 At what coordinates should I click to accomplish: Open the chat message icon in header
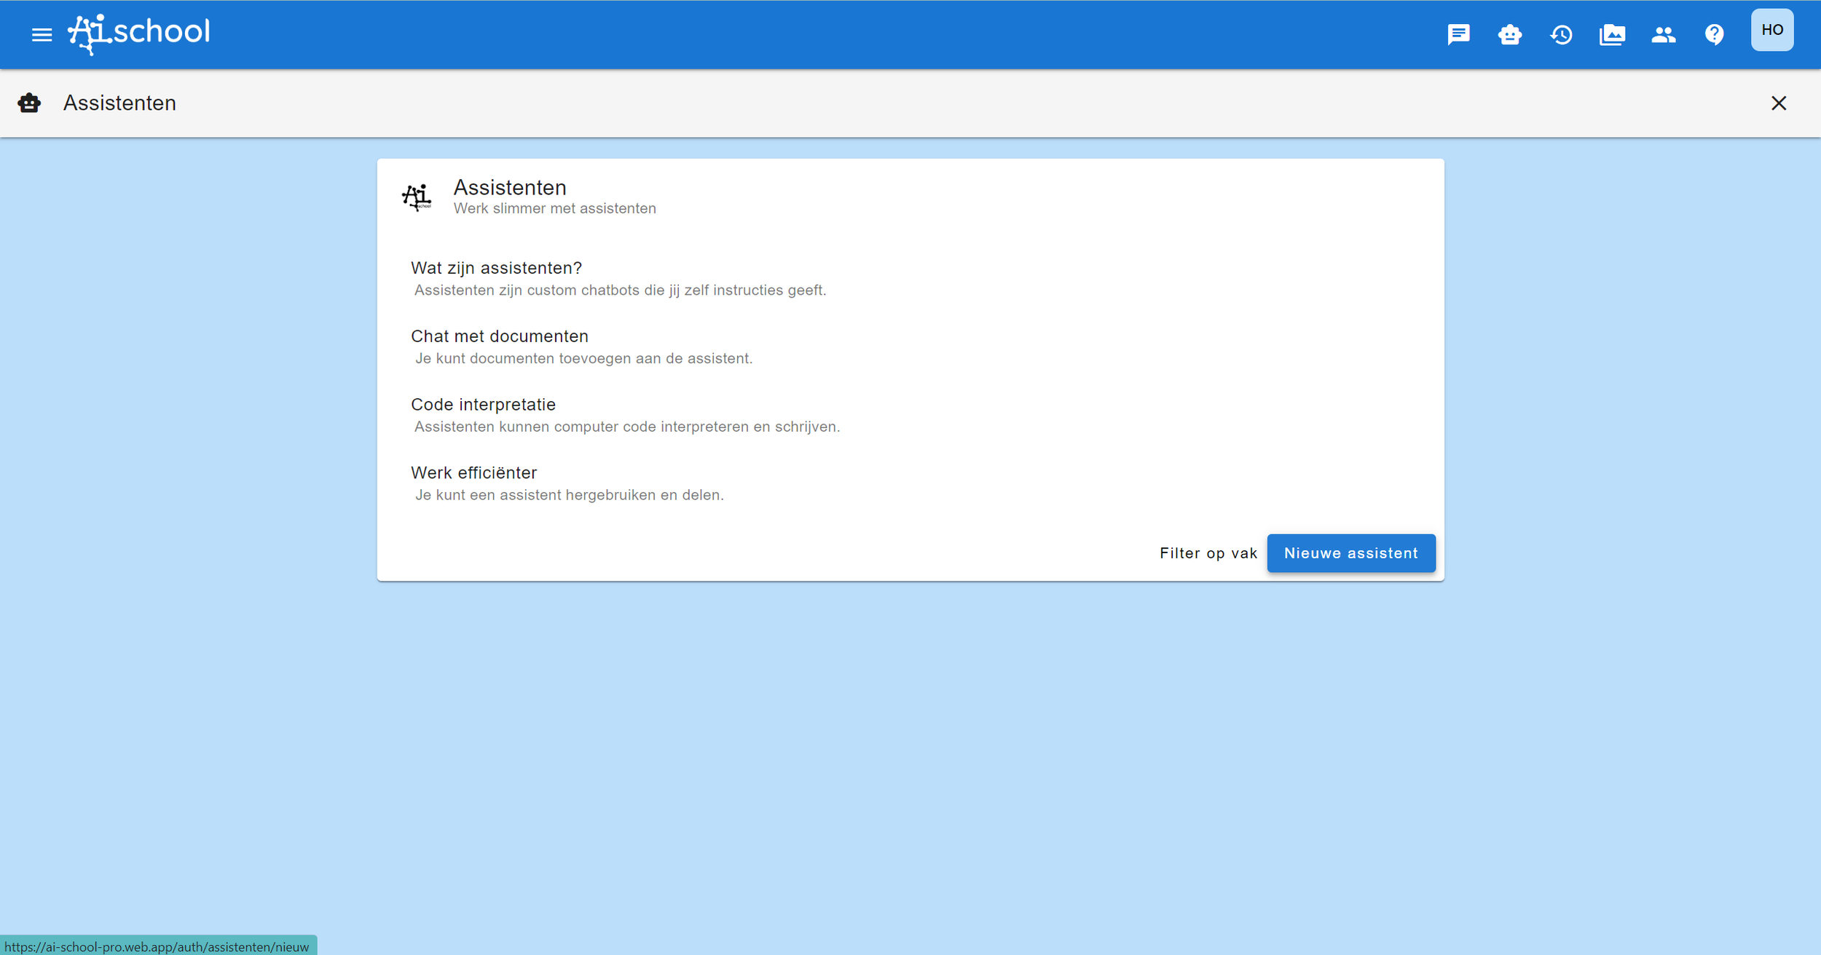click(x=1458, y=34)
